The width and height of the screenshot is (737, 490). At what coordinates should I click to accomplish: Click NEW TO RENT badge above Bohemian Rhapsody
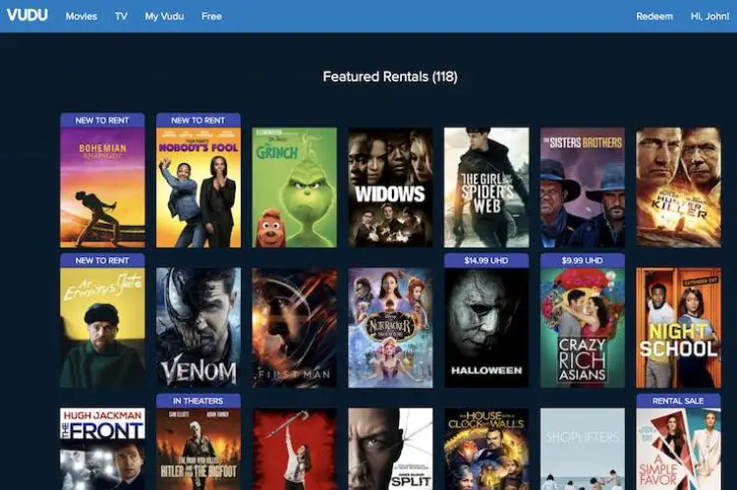tap(102, 120)
